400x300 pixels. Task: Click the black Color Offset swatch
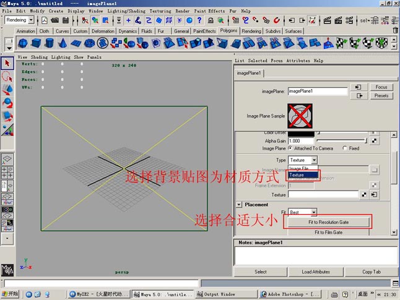(x=301, y=134)
